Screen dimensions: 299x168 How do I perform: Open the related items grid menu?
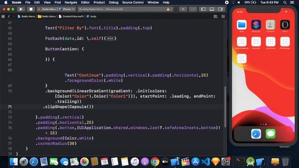point(3,17)
